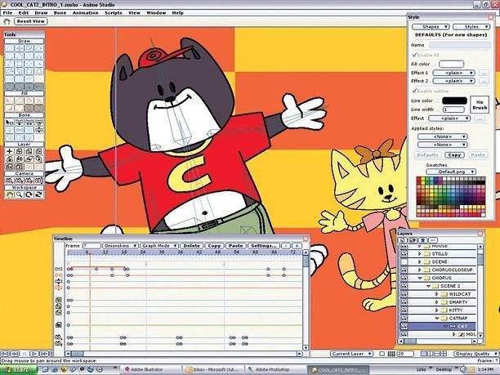Tick the checkbox beside Fill color

point(435,64)
